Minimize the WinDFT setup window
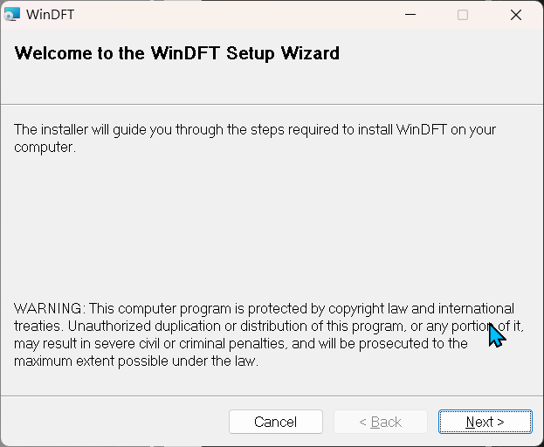This screenshot has height=447, width=544. [410, 15]
